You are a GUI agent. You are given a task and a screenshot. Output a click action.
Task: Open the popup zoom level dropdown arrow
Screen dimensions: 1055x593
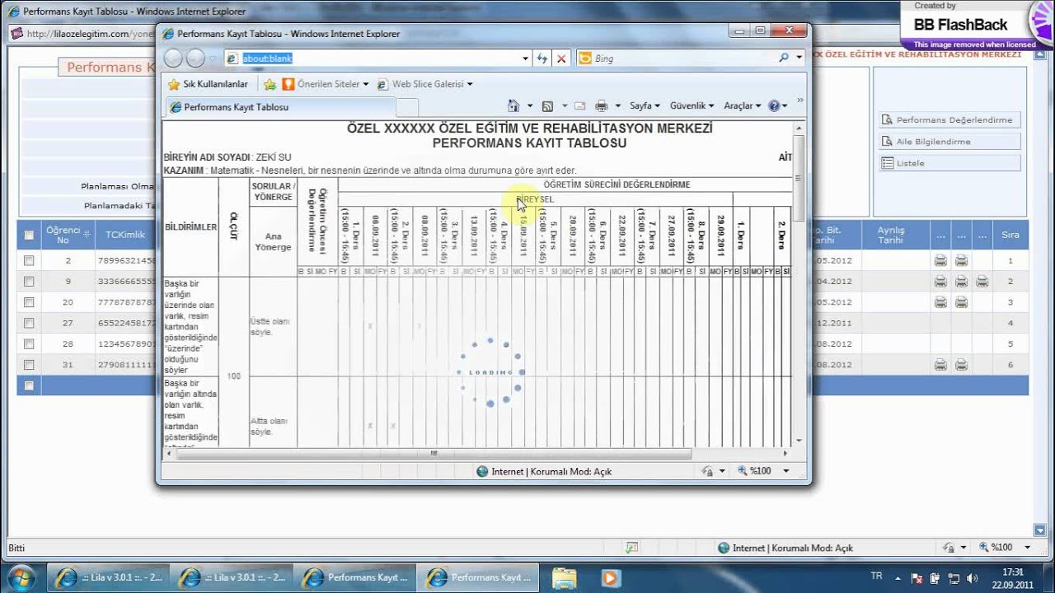point(785,471)
